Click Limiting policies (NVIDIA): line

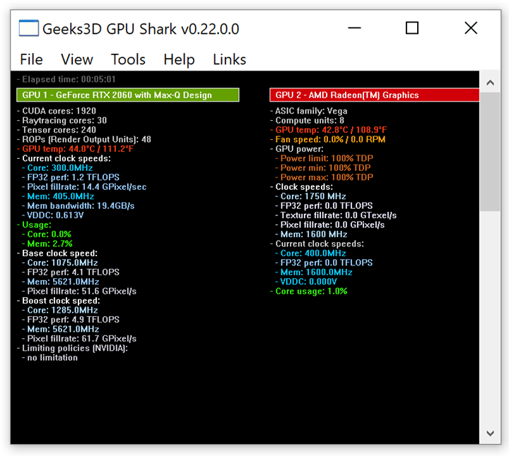pyautogui.click(x=72, y=348)
